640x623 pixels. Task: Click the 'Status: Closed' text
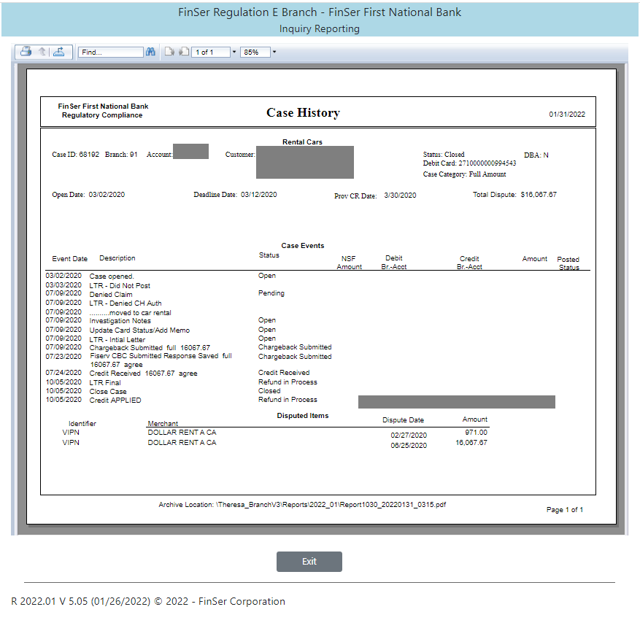pos(444,155)
